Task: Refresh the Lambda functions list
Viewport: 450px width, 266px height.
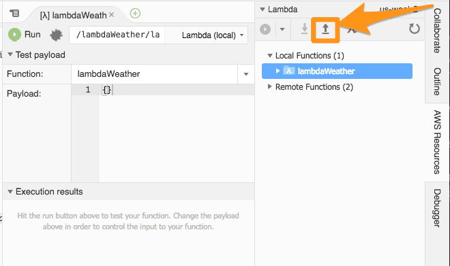Action: click(414, 29)
